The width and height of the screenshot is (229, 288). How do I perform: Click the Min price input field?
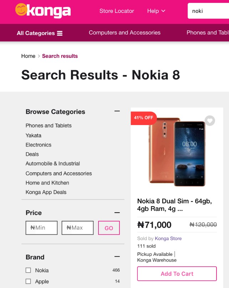point(41,228)
